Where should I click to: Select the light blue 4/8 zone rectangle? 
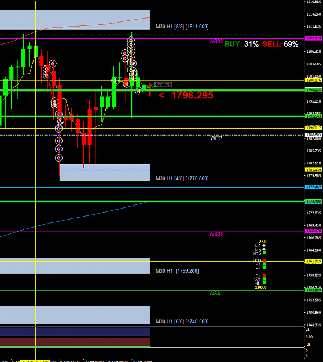click(x=105, y=173)
